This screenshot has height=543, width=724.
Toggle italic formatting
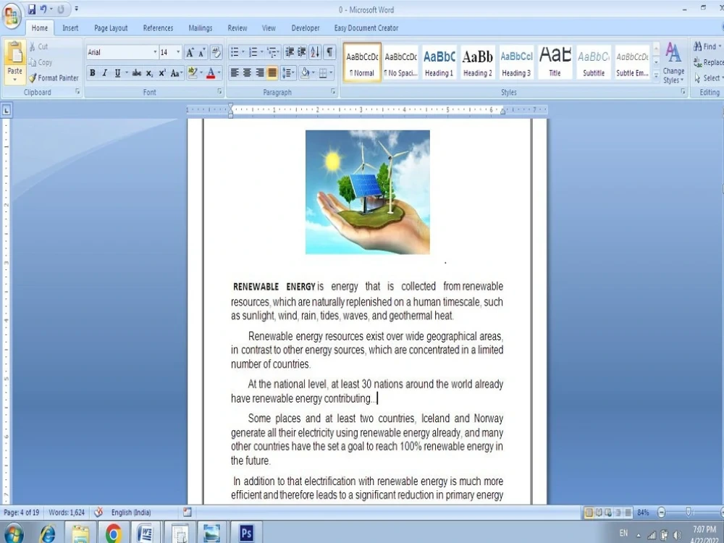click(105, 73)
